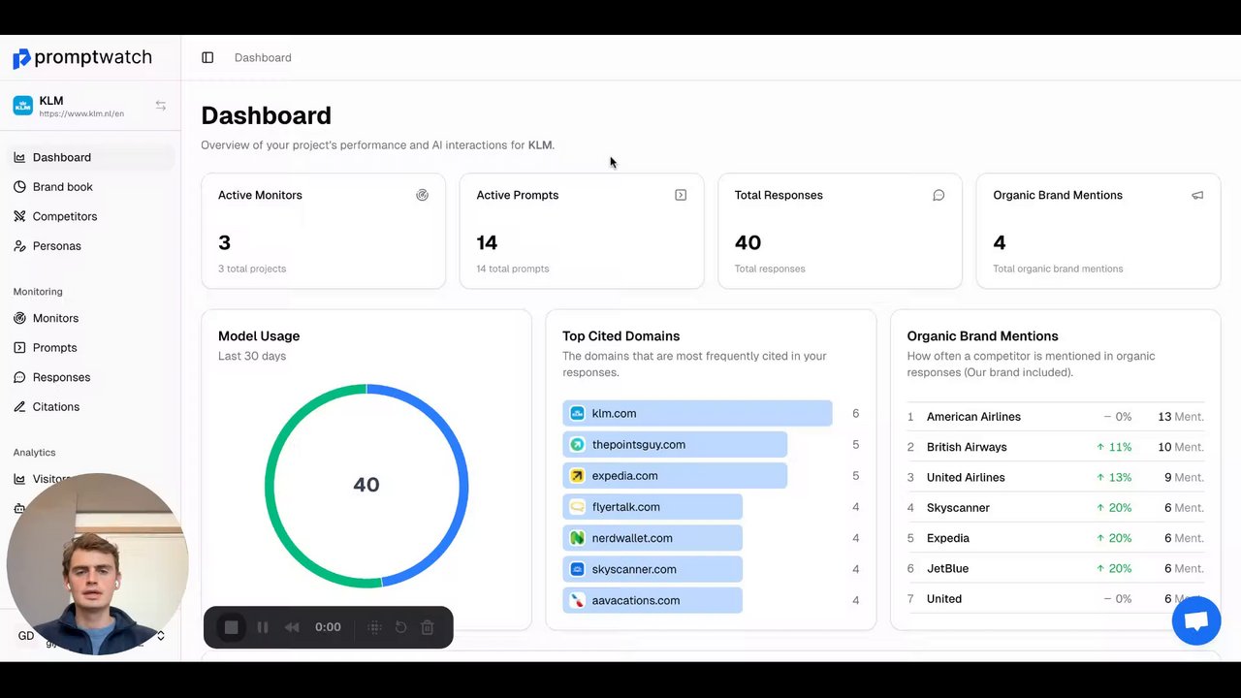The height and width of the screenshot is (698, 1241).
Task: Click the webcam video bubble
Action: click(97, 563)
